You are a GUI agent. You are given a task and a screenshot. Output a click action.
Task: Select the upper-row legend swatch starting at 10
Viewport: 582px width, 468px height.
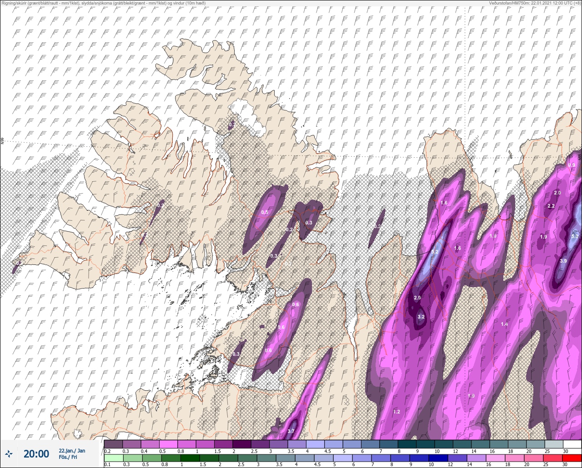point(443,444)
